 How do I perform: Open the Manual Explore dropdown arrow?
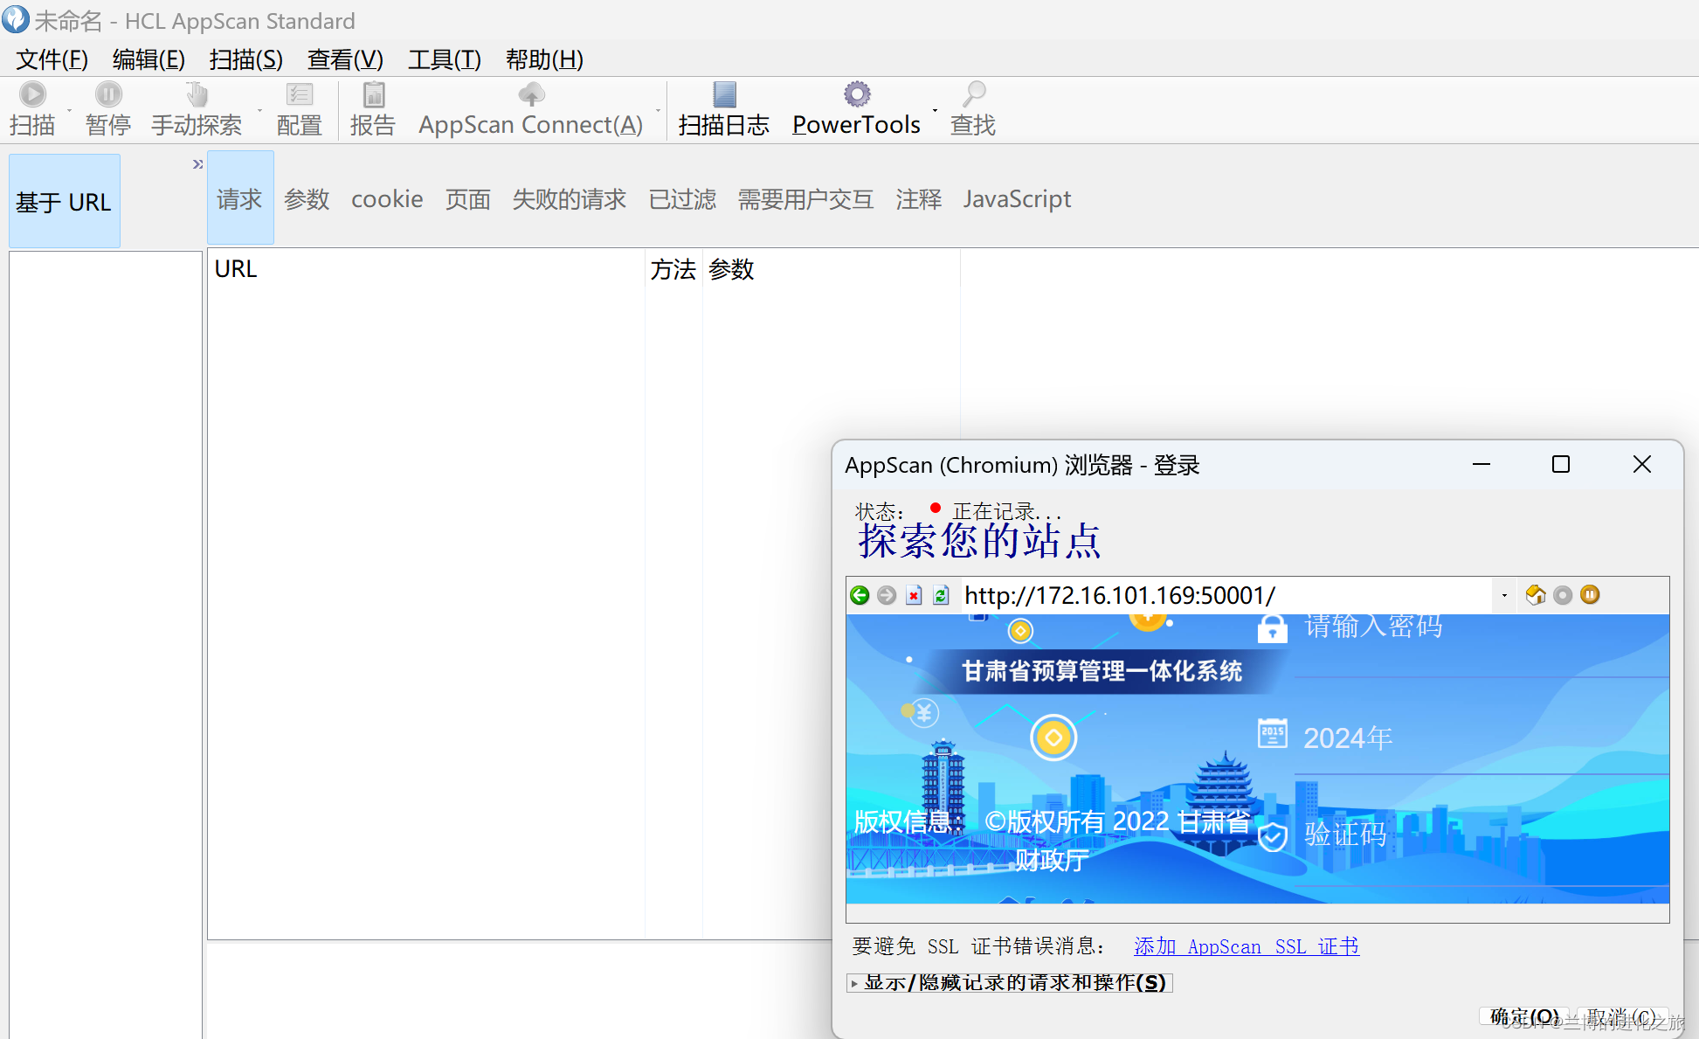[259, 111]
